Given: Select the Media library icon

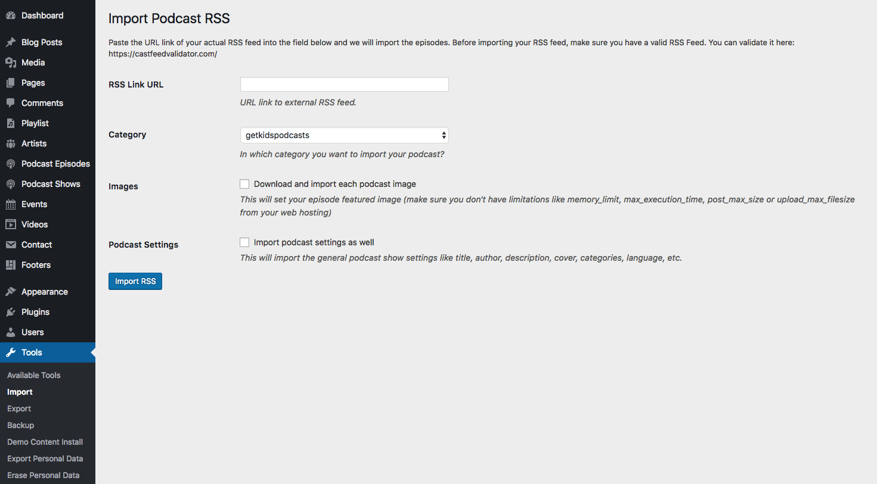Looking at the screenshot, I should click(11, 63).
